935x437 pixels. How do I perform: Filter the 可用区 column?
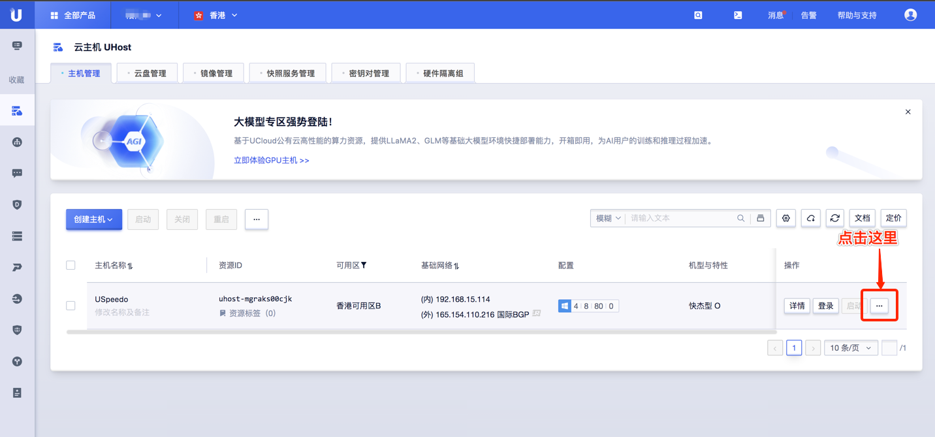pos(364,265)
